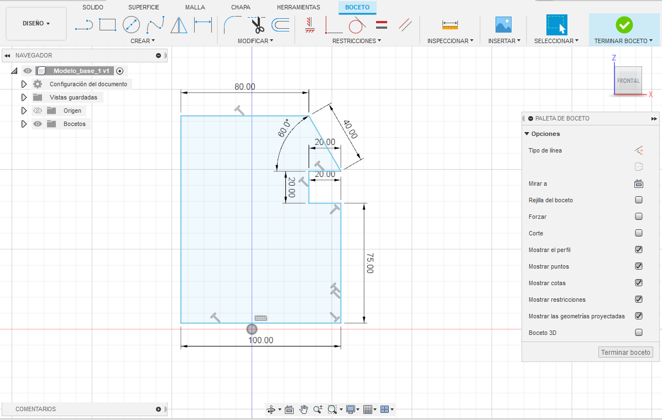Click the Orbit tool in navigation bar
The image size is (662, 420).
coord(271,410)
